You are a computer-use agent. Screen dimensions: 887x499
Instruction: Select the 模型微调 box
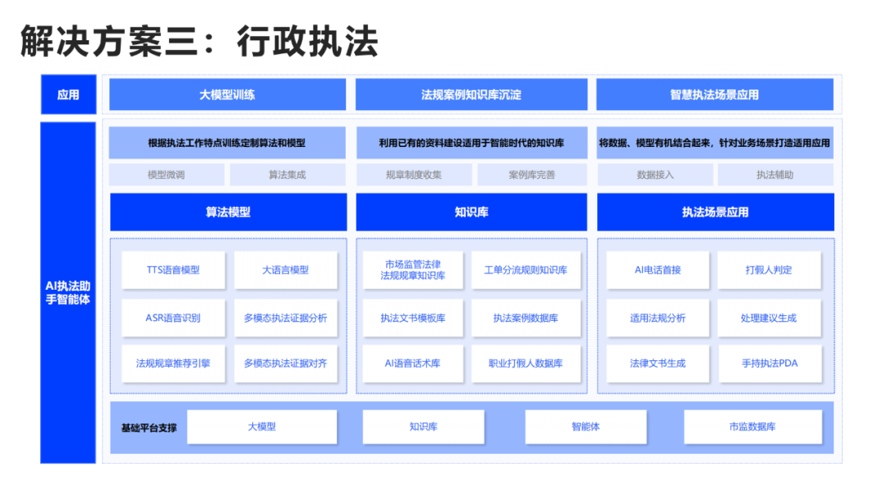tap(166, 175)
